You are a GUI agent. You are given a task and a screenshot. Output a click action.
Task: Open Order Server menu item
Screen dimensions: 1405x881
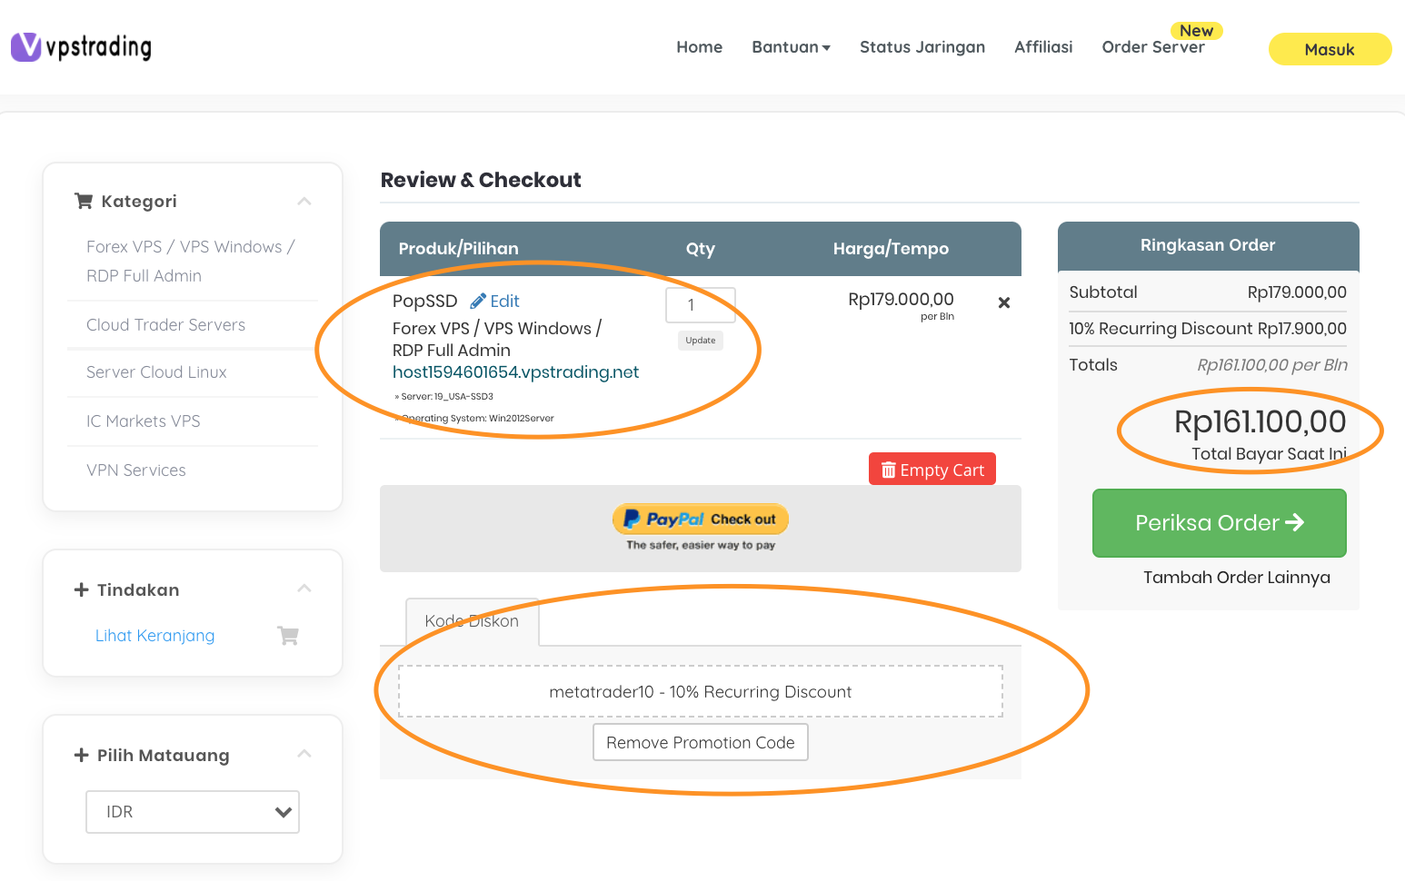pyautogui.click(x=1153, y=47)
